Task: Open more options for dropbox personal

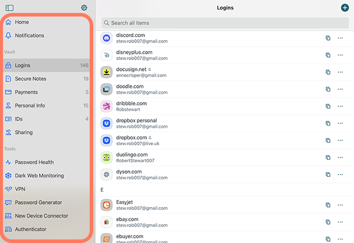Action: tap(340, 123)
